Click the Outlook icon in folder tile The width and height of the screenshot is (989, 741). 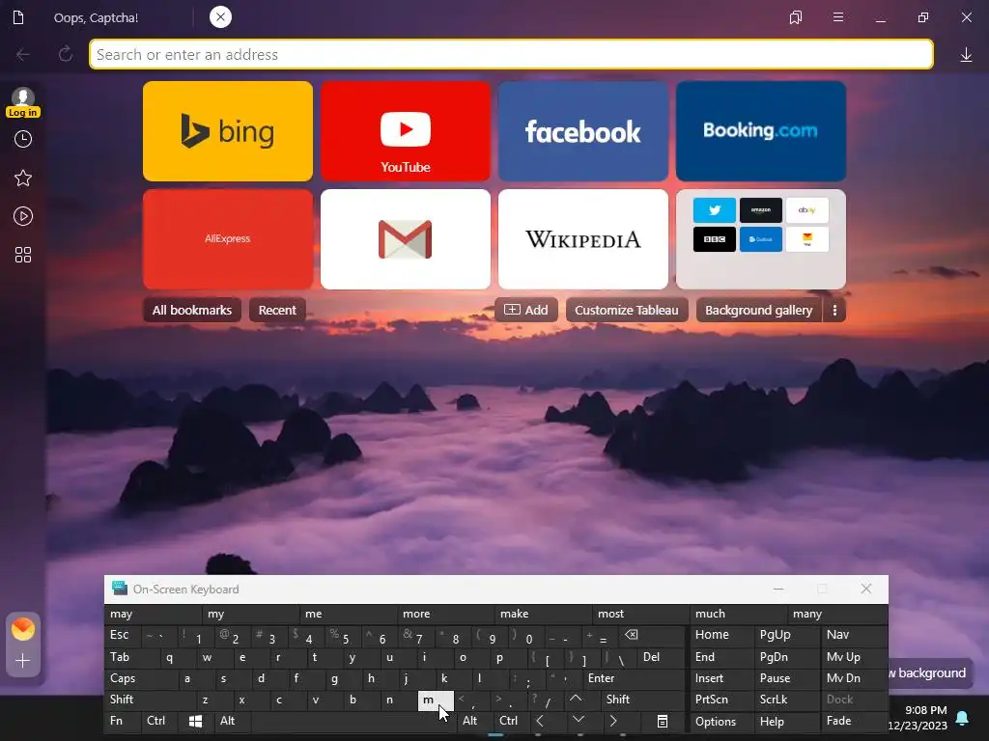click(x=761, y=239)
